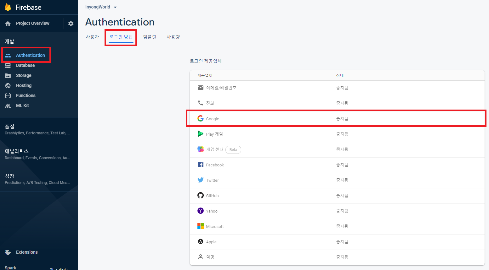
Task: Click the Apple provider icon
Action: [201, 241]
